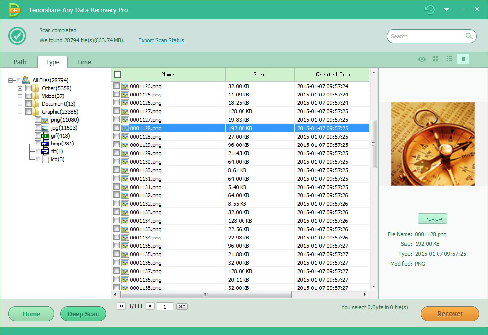
Task: Click the orange Recover button
Action: pyautogui.click(x=449, y=314)
